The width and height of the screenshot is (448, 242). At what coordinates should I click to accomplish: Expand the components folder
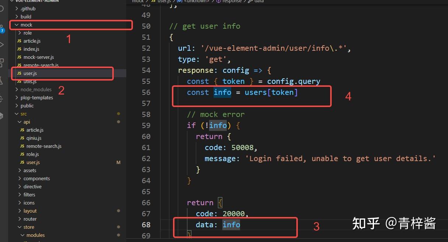click(36, 178)
